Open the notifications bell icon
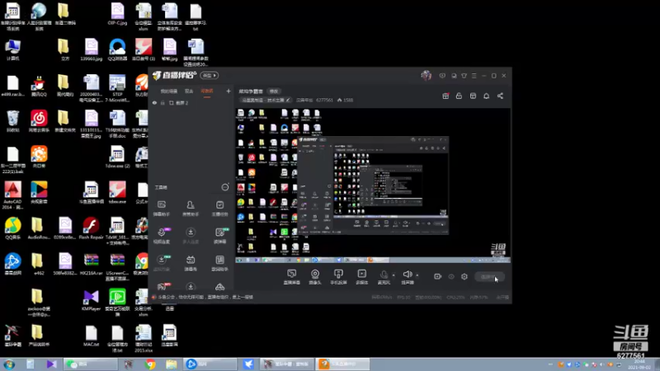This screenshot has width=660, height=371. click(x=486, y=96)
